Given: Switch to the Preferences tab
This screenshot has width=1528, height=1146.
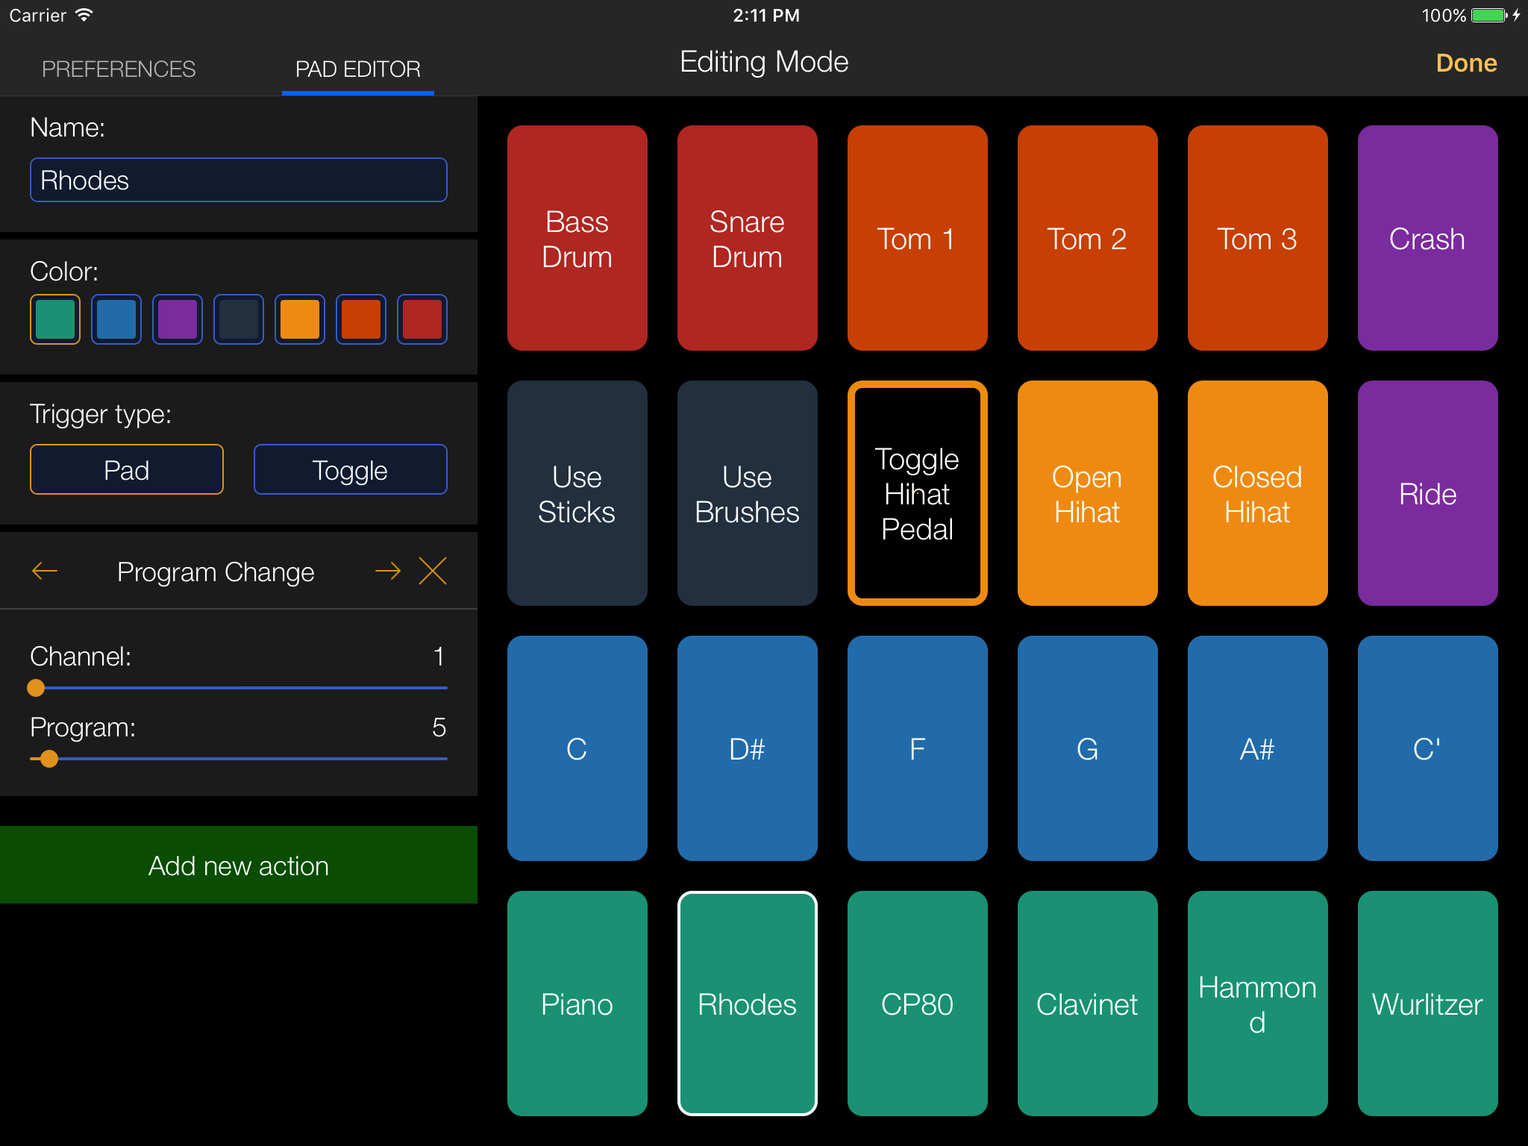Looking at the screenshot, I should click(x=119, y=69).
